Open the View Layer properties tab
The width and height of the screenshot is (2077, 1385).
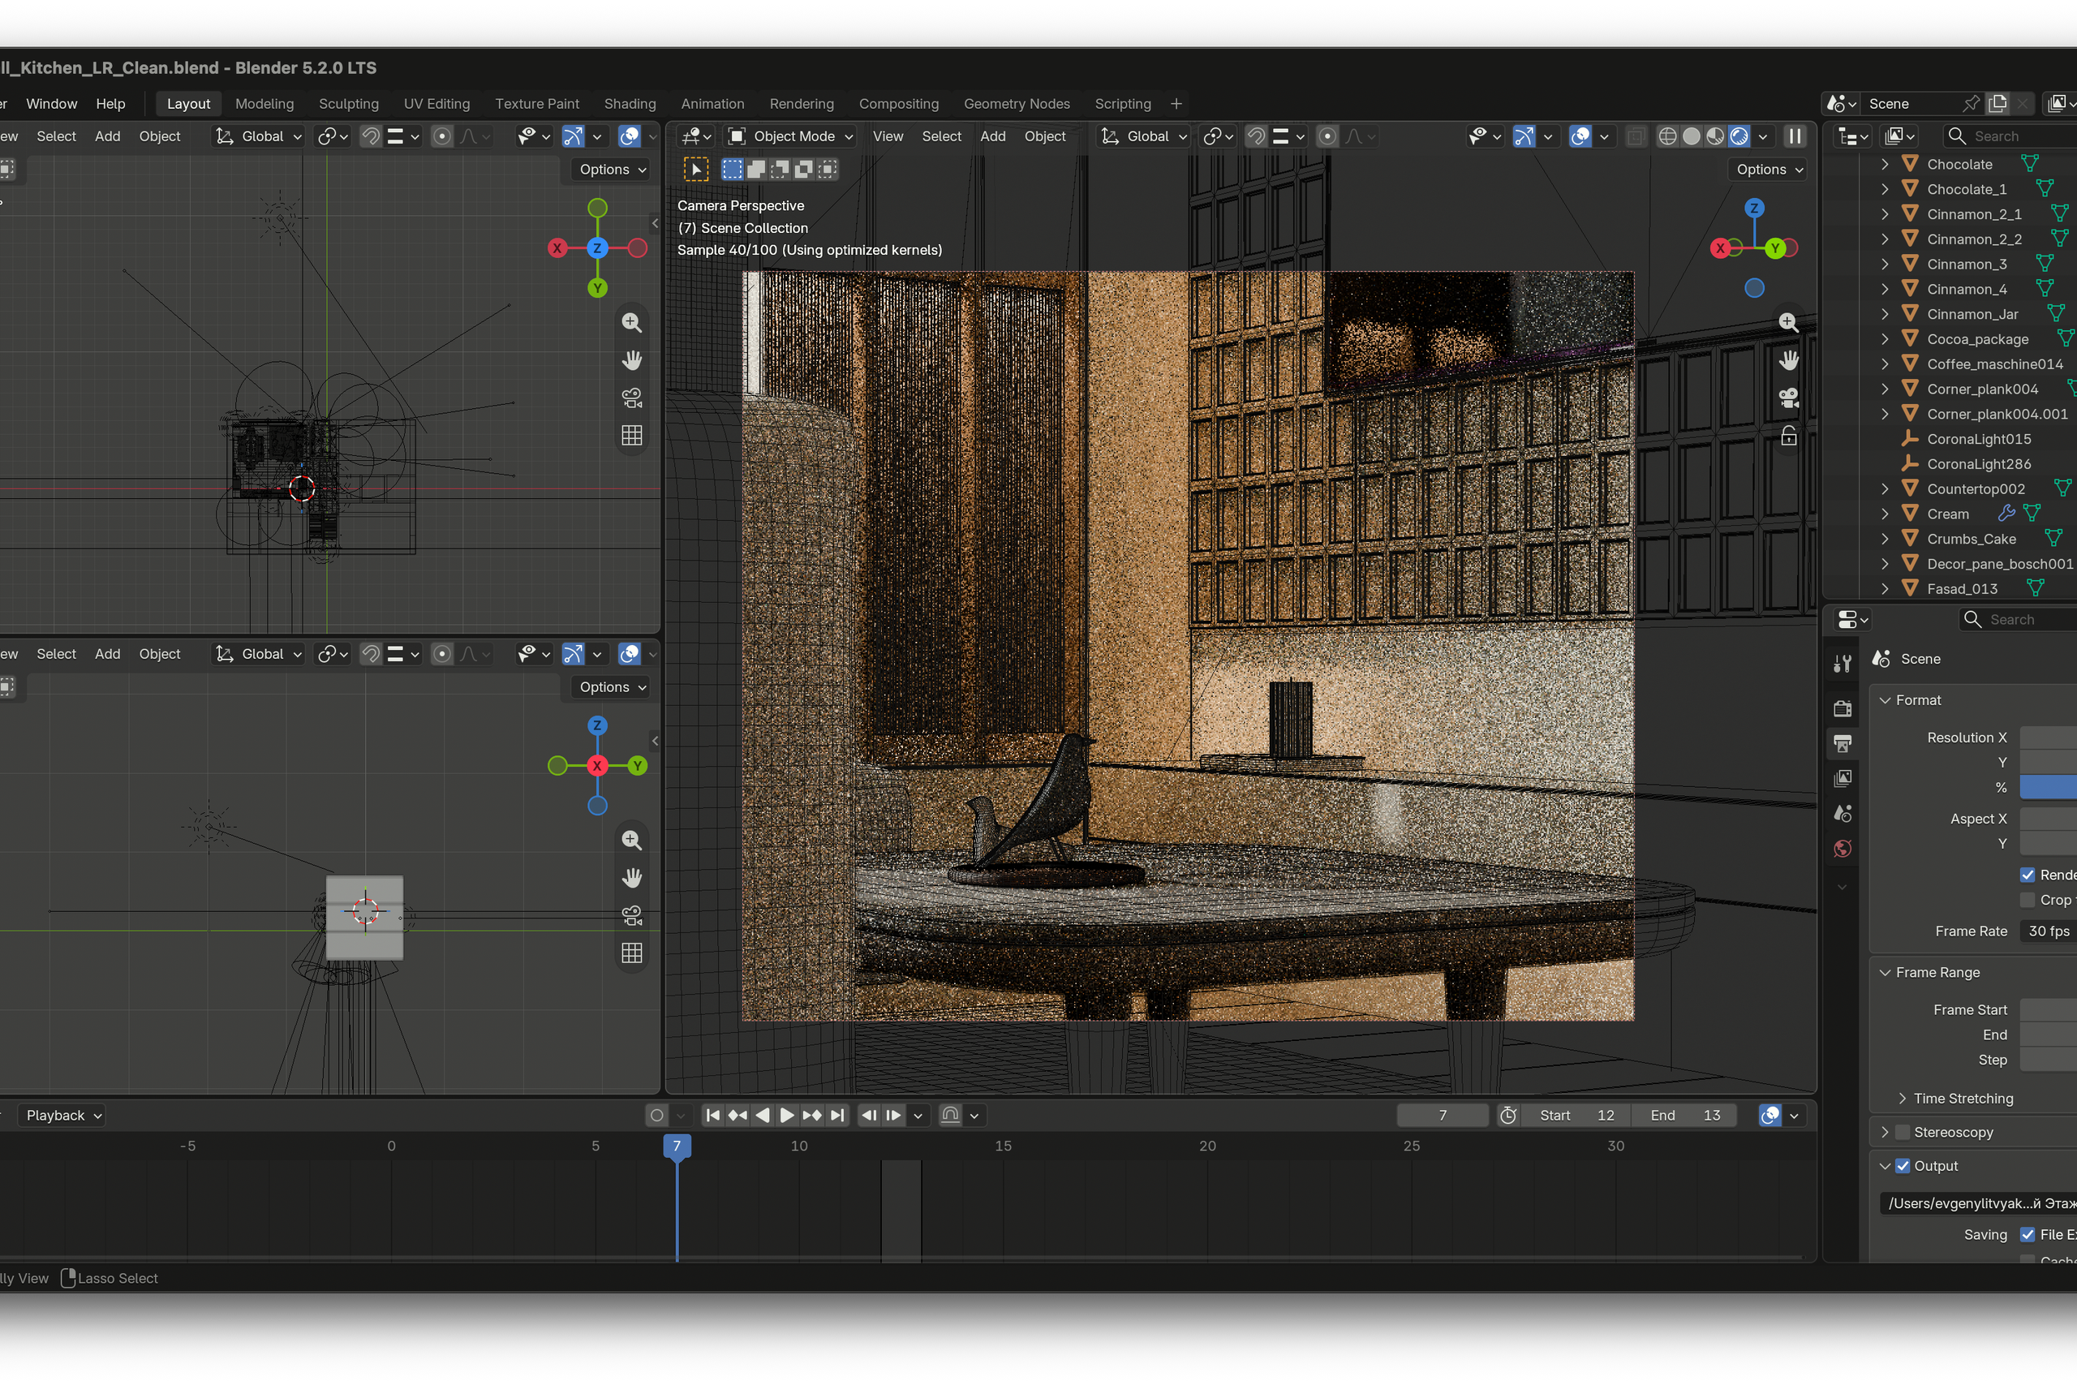tap(1842, 778)
